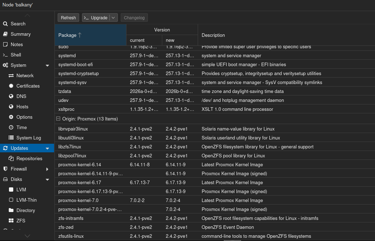Click the System Log list icon
The height and width of the screenshot is (241, 375).
(11, 138)
